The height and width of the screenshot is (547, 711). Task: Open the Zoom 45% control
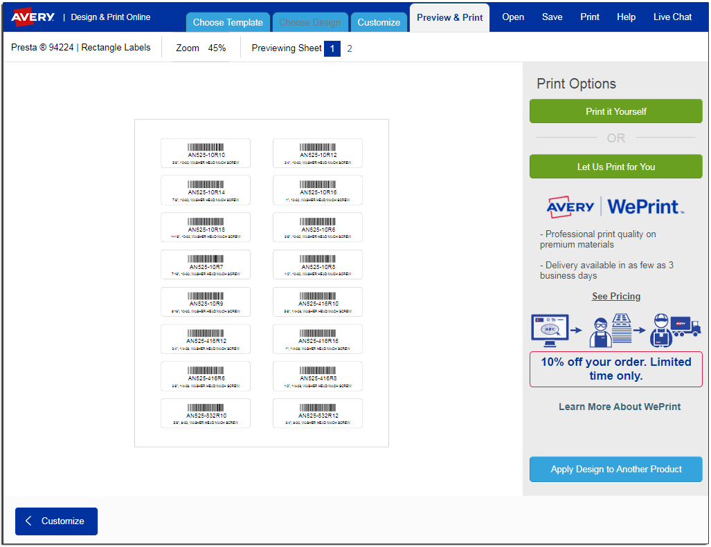coord(201,48)
